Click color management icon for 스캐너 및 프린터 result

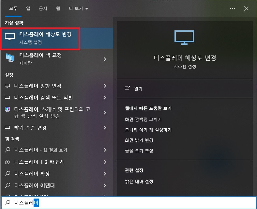[x=8, y=109]
